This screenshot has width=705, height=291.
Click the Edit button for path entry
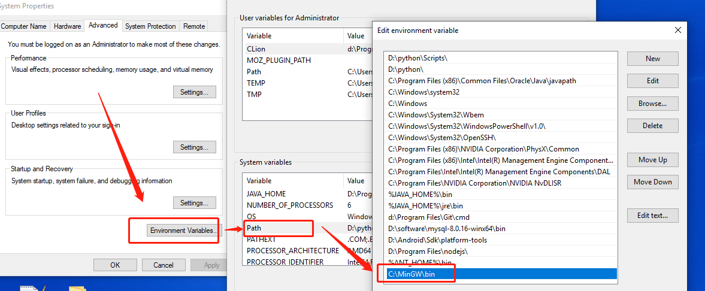pos(652,81)
